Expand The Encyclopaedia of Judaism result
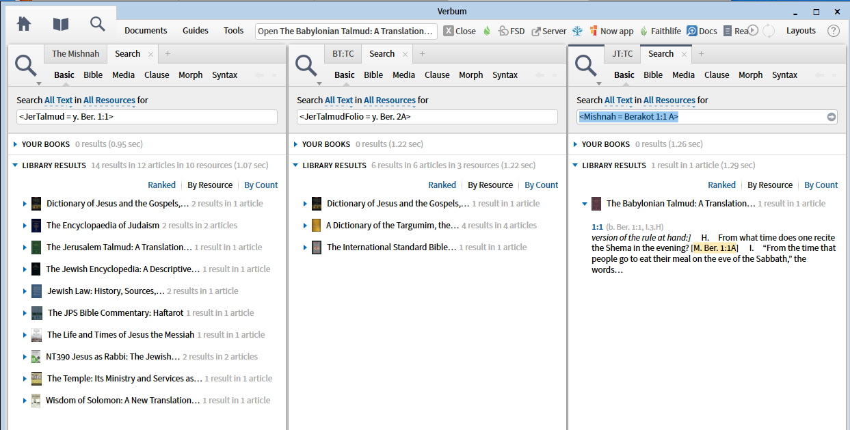The image size is (850, 430). click(25, 226)
